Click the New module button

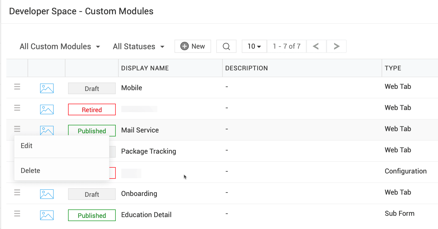tap(193, 47)
